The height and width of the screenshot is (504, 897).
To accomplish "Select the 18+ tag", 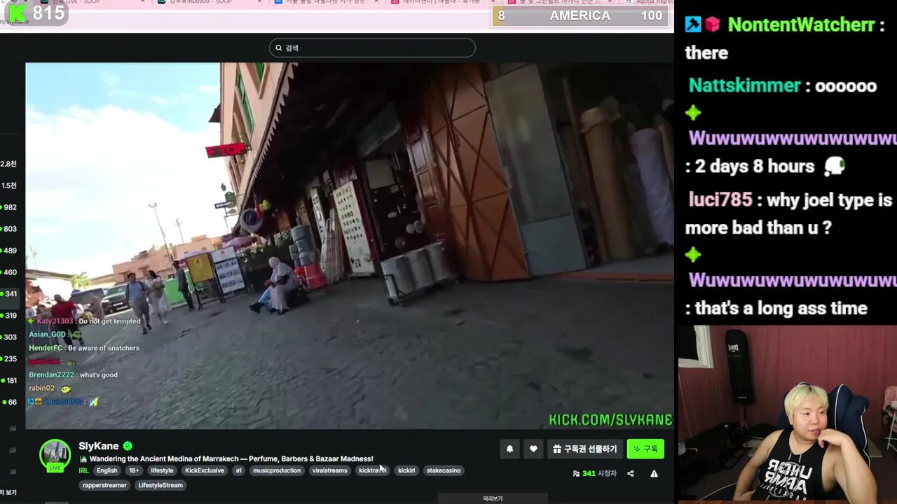I will click(134, 470).
